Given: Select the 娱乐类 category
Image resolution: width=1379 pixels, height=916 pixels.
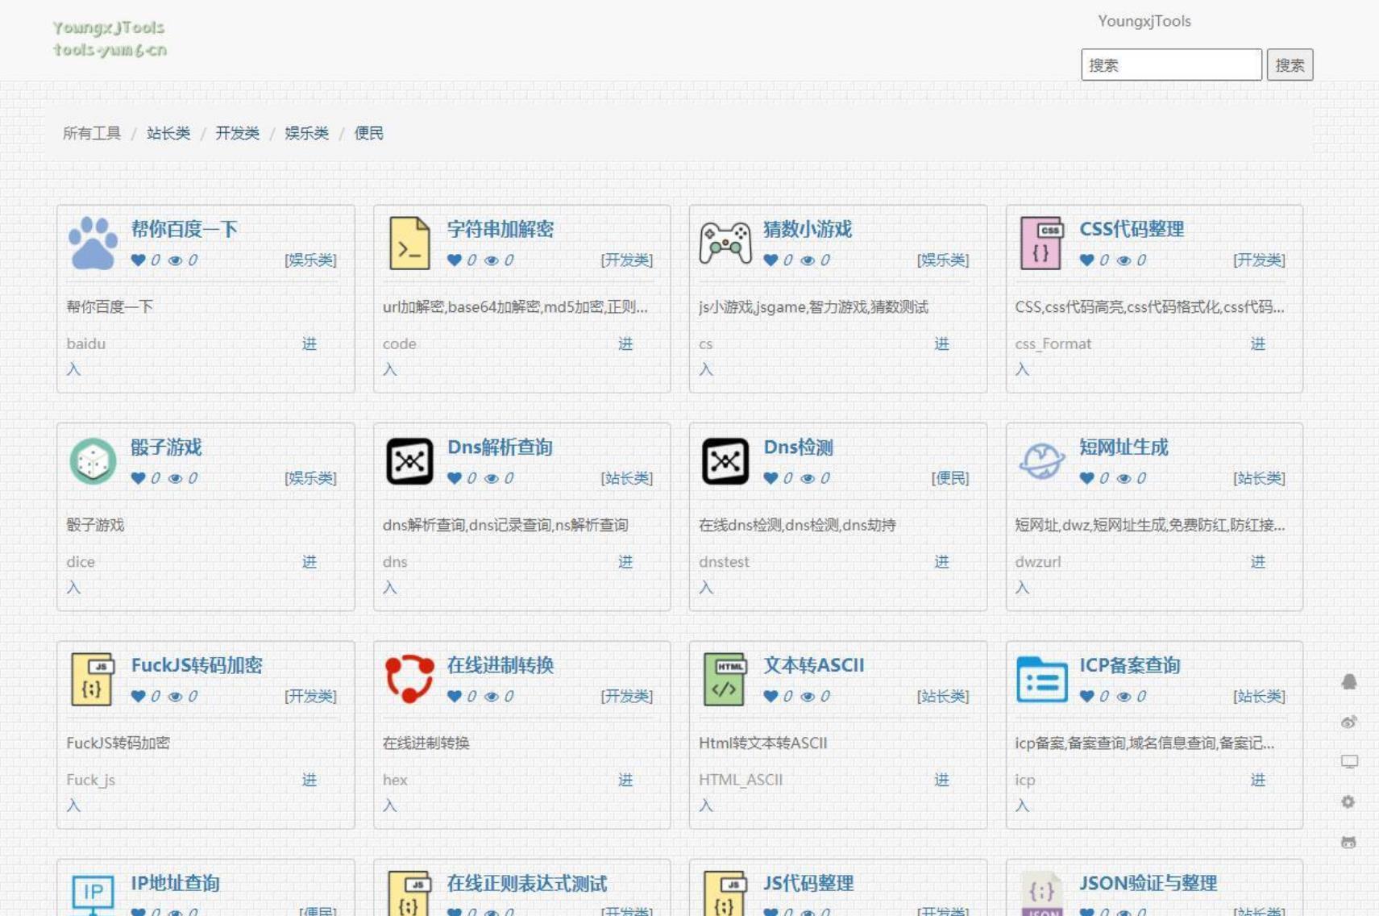Looking at the screenshot, I should pyautogui.click(x=307, y=133).
